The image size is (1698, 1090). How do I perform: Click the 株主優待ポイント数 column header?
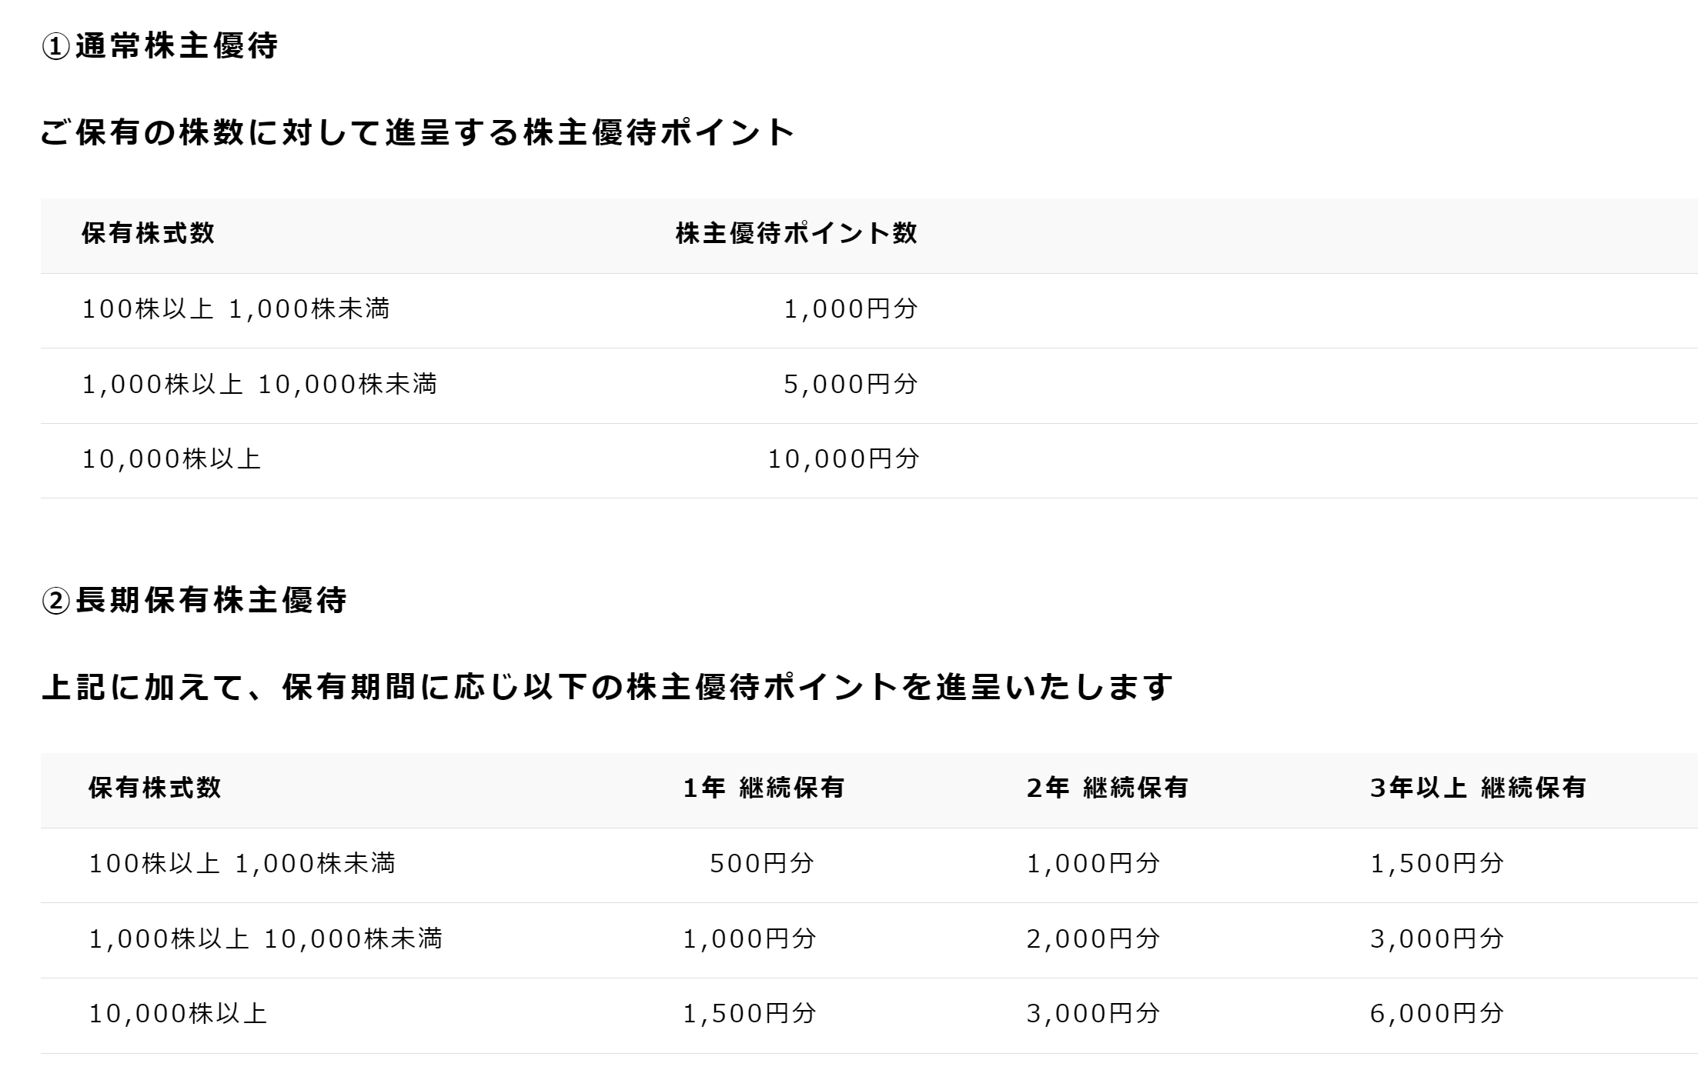796,233
